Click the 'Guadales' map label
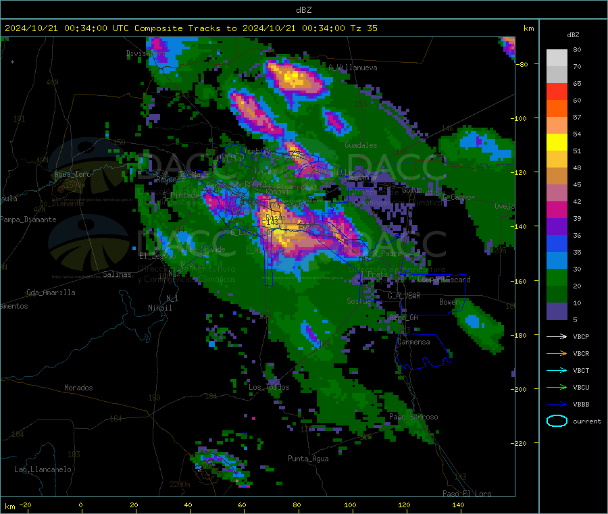 tap(361, 145)
